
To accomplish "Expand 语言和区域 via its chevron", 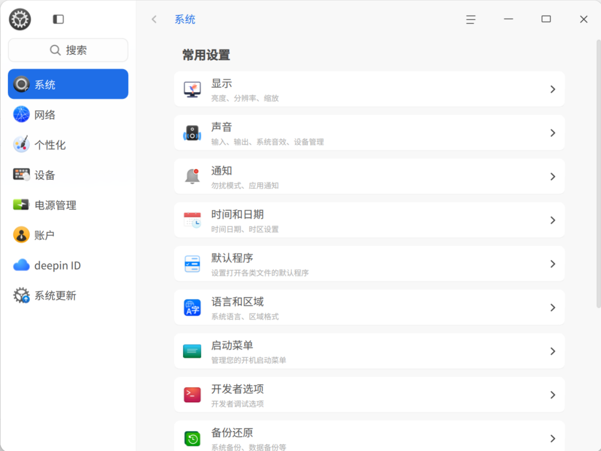I will tap(553, 307).
